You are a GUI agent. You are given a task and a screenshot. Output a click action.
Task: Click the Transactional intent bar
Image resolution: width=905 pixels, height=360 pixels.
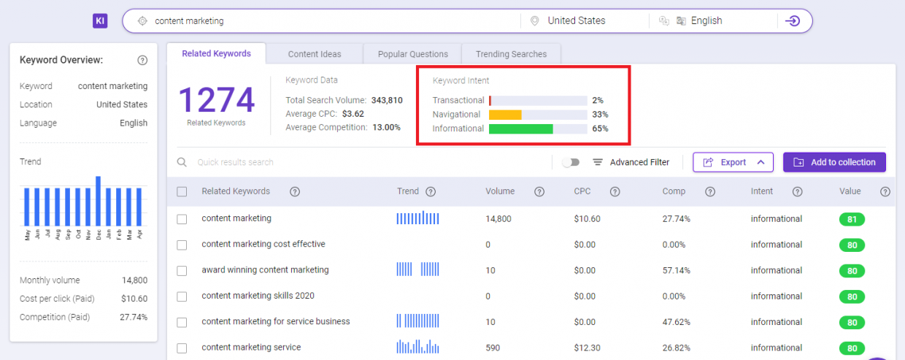(538, 100)
